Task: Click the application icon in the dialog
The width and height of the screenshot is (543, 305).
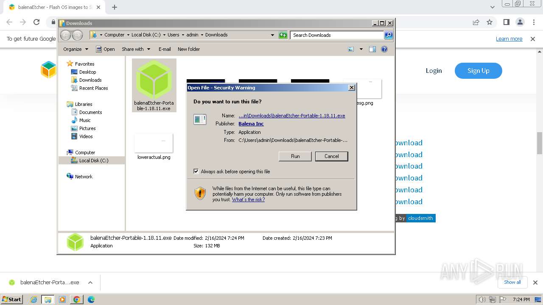Action: point(199,119)
